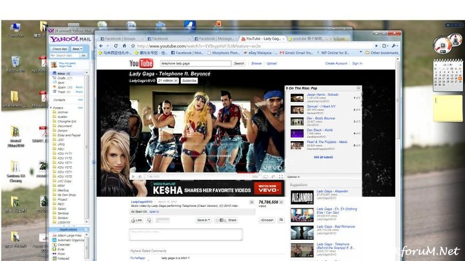Mute the video using the speaker icon

140,177
